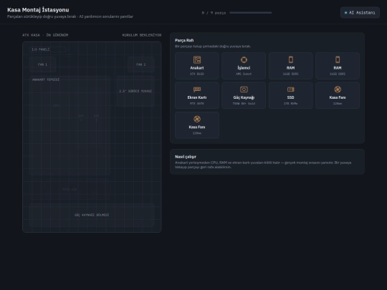Click the 'SSD' card title
The image size is (387, 290).
click(x=291, y=97)
